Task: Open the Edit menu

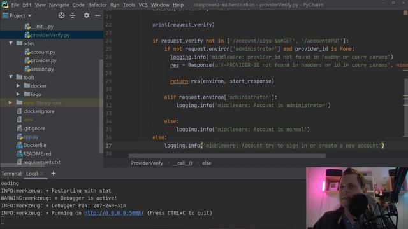Action: click(x=27, y=4)
